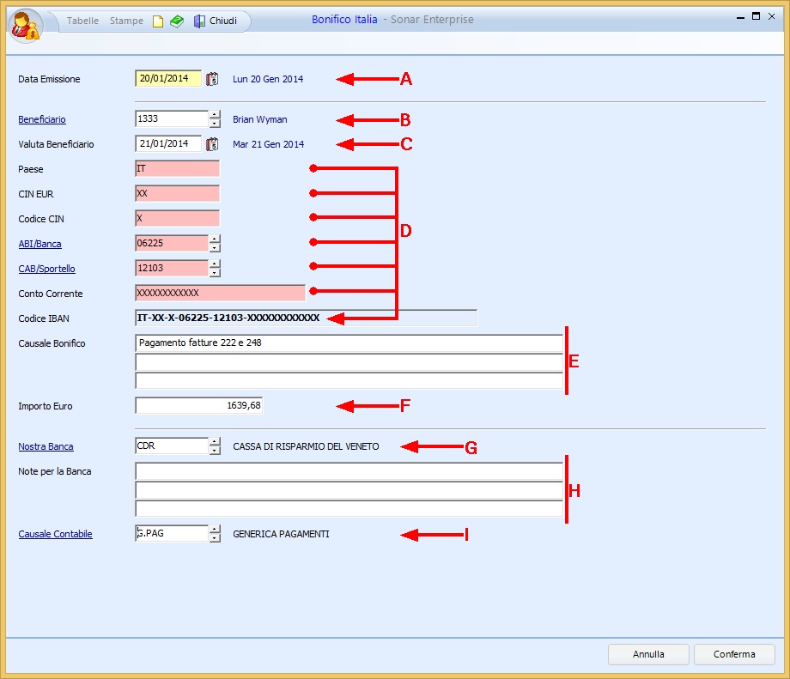Open the green book icon in toolbar
This screenshot has height=679, width=790.
coord(176,21)
